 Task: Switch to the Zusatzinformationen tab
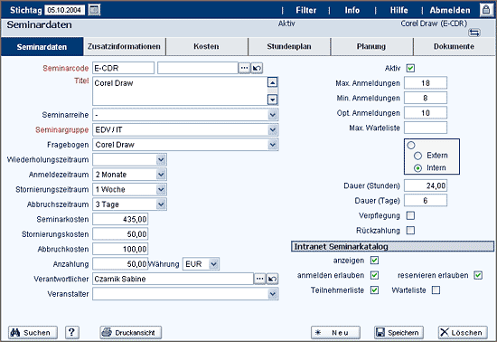pyautogui.click(x=124, y=47)
